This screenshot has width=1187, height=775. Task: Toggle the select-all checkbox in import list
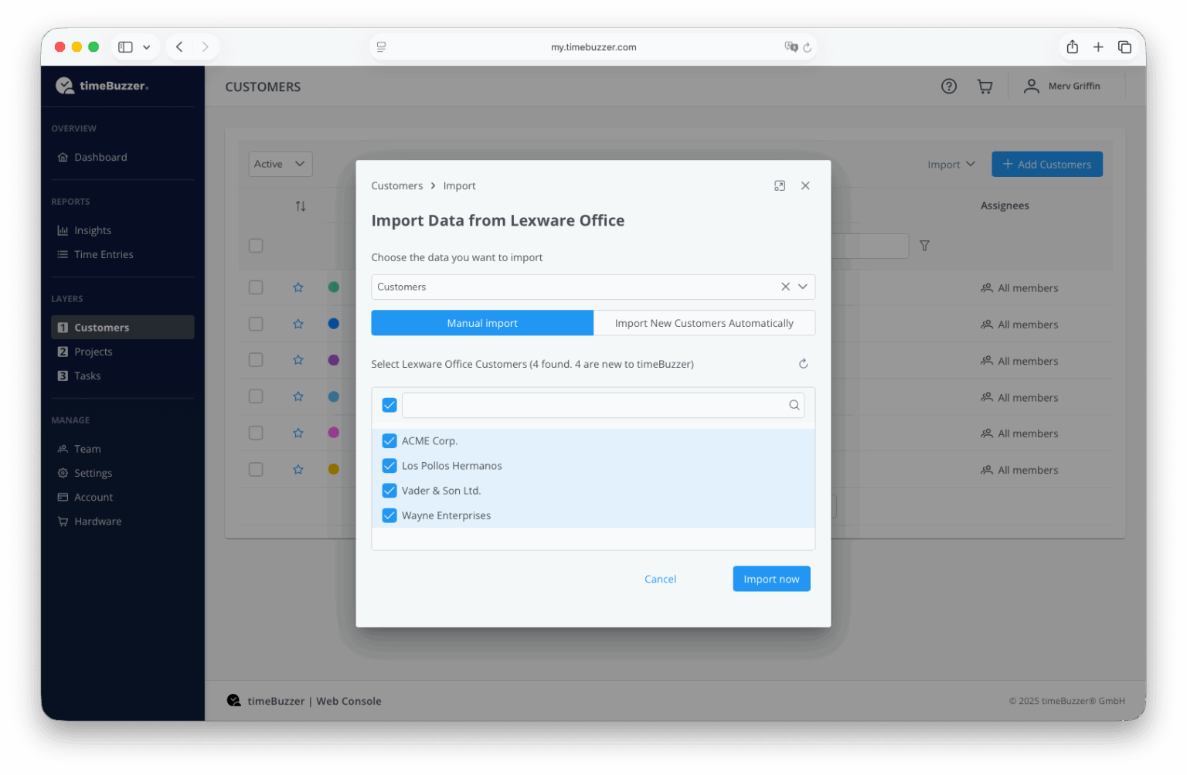pos(389,405)
